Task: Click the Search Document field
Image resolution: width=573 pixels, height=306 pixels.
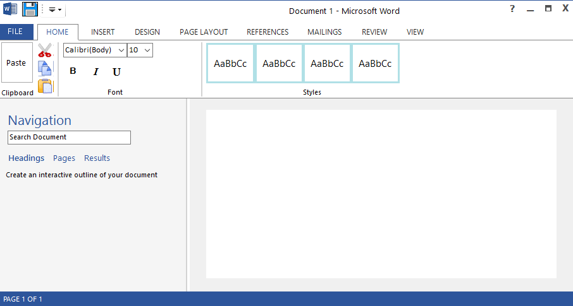Action: [69, 137]
